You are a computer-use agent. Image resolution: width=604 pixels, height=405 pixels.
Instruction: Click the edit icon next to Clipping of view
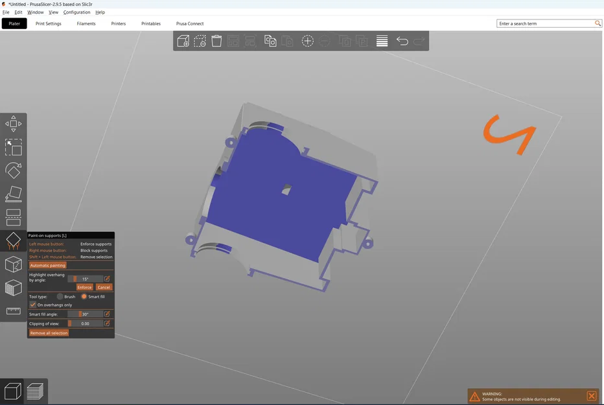(107, 323)
